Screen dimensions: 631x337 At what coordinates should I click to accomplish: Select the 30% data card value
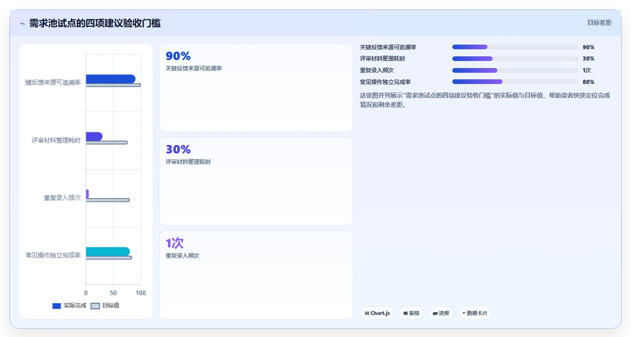pos(178,150)
